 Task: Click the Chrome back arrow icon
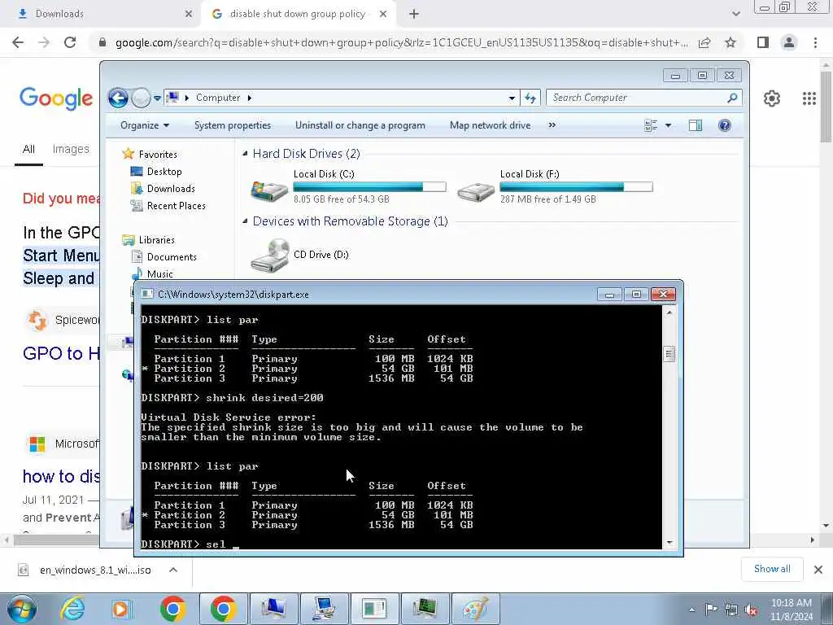pos(18,42)
